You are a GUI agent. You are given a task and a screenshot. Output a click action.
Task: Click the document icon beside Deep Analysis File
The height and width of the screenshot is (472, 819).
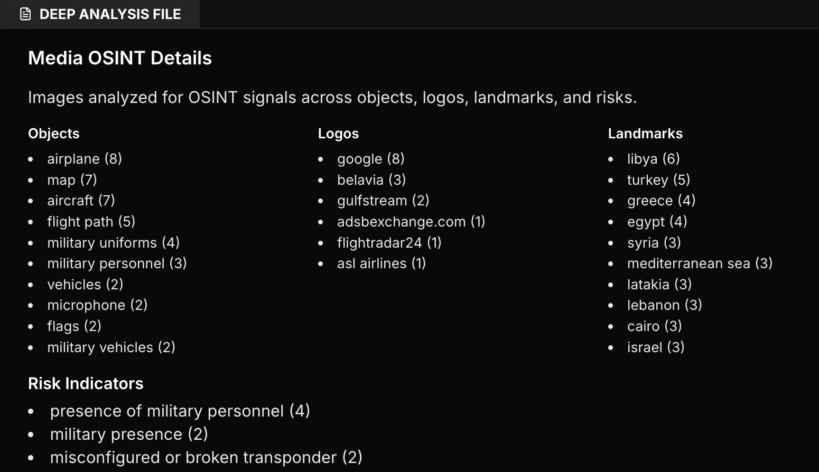pyautogui.click(x=25, y=14)
